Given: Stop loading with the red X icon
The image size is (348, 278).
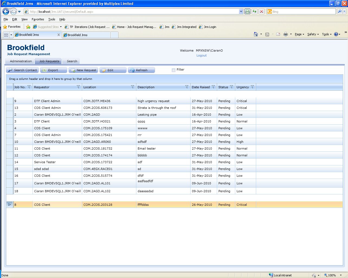Looking at the screenshot, I should tap(262, 11).
